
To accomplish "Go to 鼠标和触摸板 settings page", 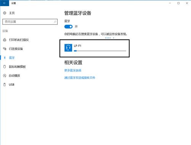I will click(17, 67).
